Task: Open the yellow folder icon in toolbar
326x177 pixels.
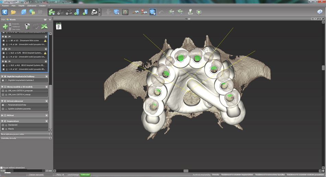Action: coord(14,12)
